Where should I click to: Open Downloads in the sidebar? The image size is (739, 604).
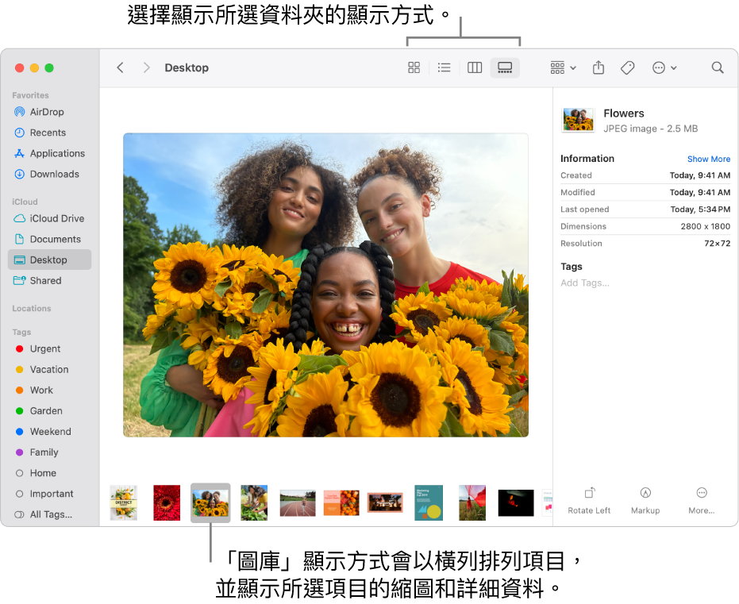49,175
